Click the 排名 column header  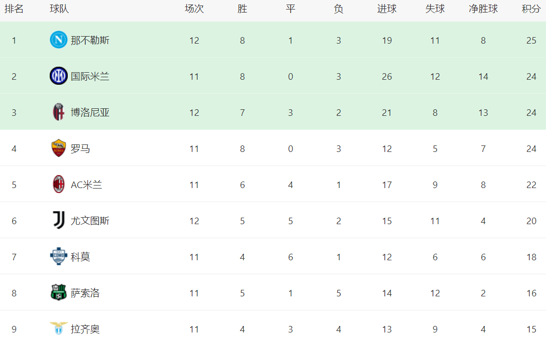click(14, 9)
